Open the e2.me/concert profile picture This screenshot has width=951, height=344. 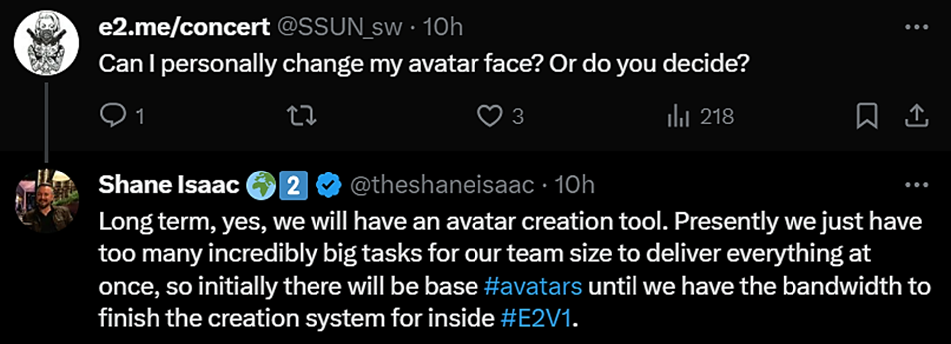[x=46, y=43]
